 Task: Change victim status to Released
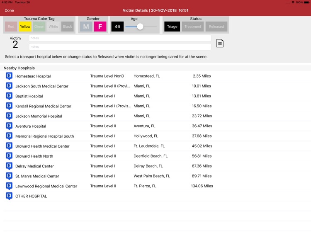(x=216, y=27)
